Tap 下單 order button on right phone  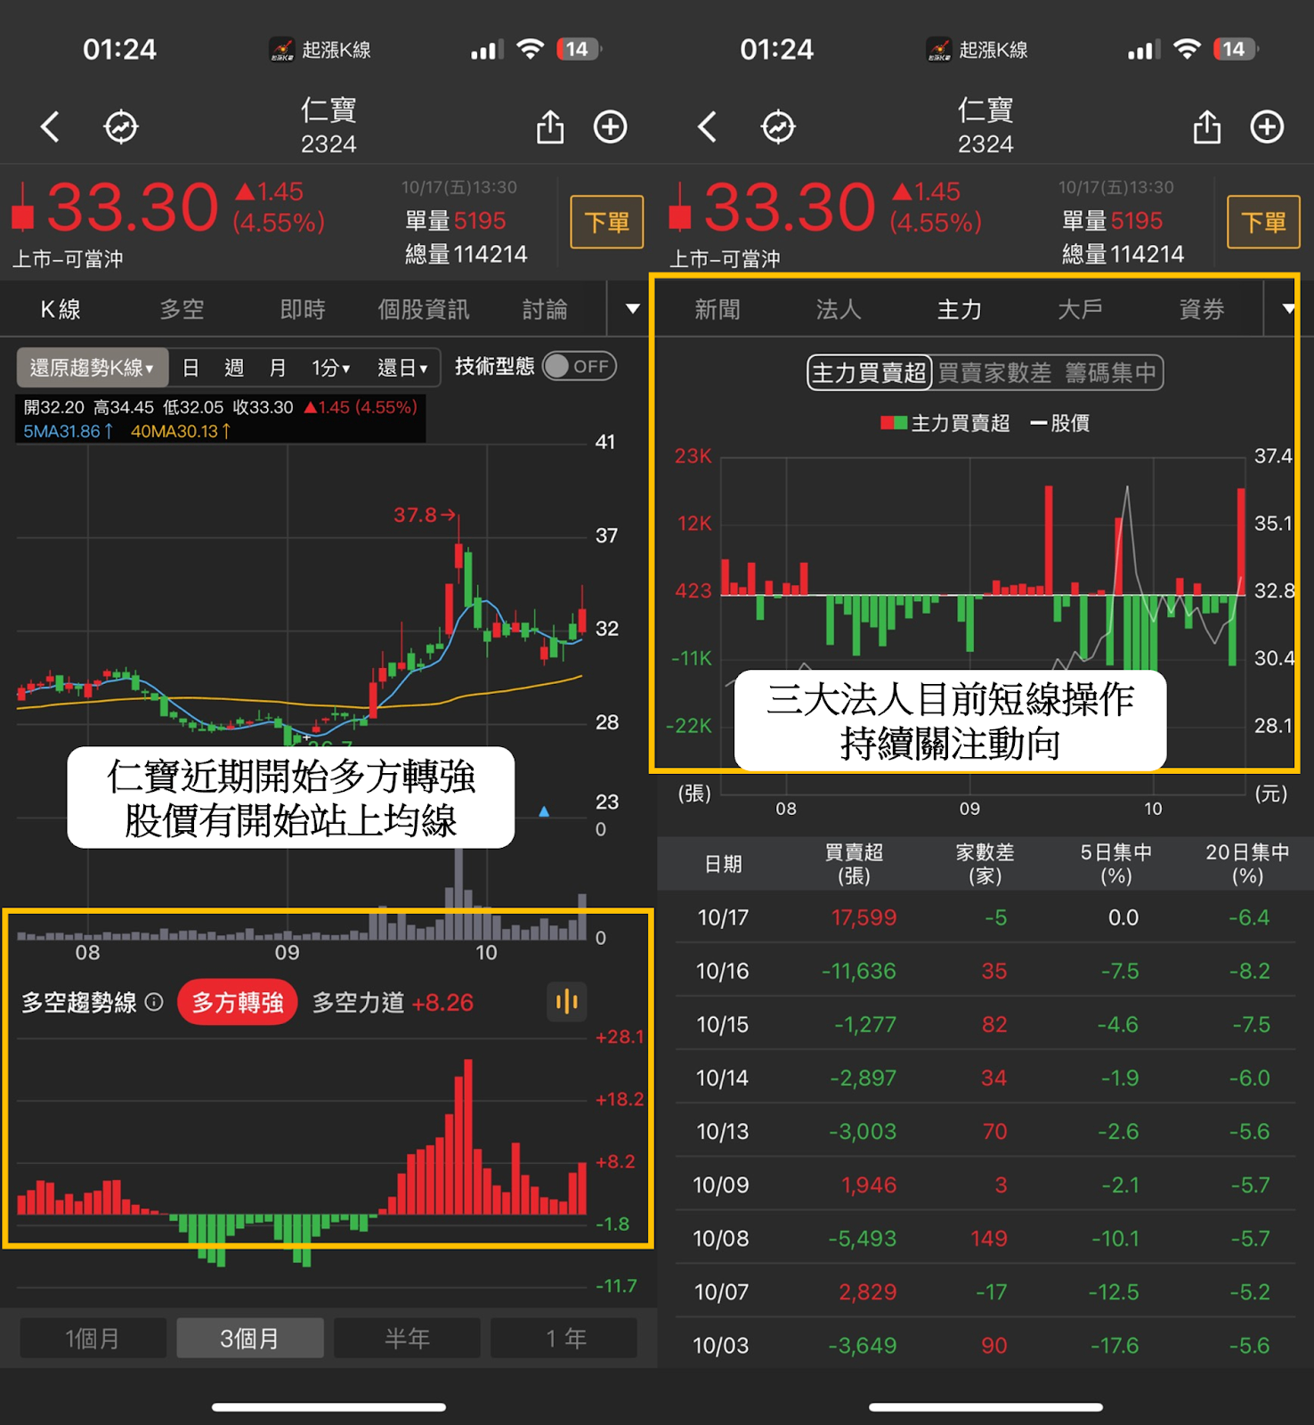(x=1264, y=222)
